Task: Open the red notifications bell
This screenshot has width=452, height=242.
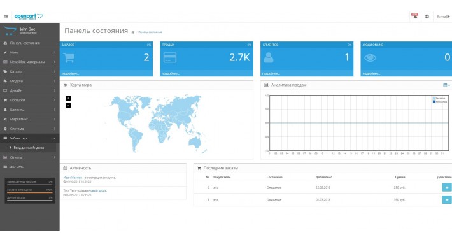Action: click(415, 16)
